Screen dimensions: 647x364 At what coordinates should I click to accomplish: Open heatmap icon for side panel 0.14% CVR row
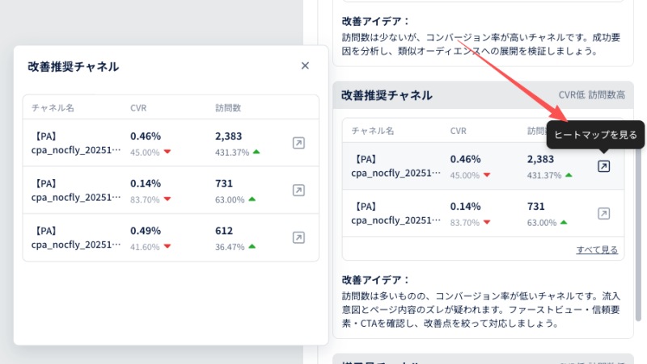603,214
